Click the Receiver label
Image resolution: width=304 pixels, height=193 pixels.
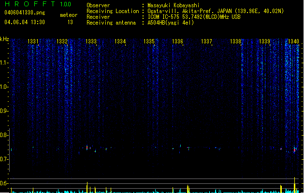pyautogui.click(x=98, y=17)
